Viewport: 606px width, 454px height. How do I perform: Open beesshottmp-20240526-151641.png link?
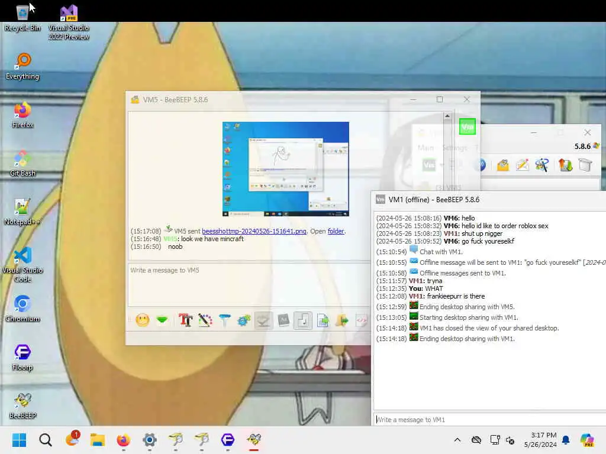pyautogui.click(x=254, y=231)
